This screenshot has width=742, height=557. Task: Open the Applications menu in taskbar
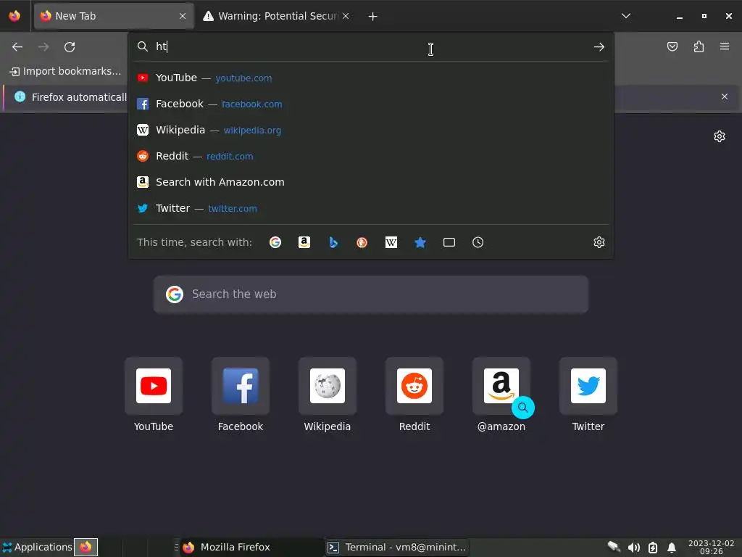37,547
